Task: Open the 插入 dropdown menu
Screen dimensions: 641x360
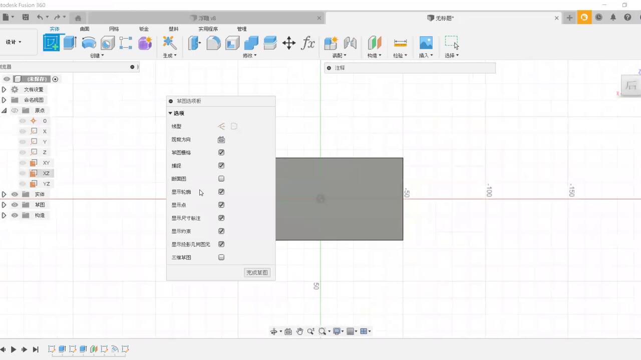Action: (x=426, y=55)
